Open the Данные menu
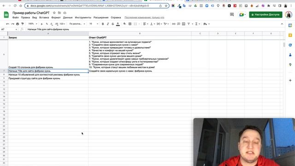This screenshot has width=295, height=166. click(68, 18)
